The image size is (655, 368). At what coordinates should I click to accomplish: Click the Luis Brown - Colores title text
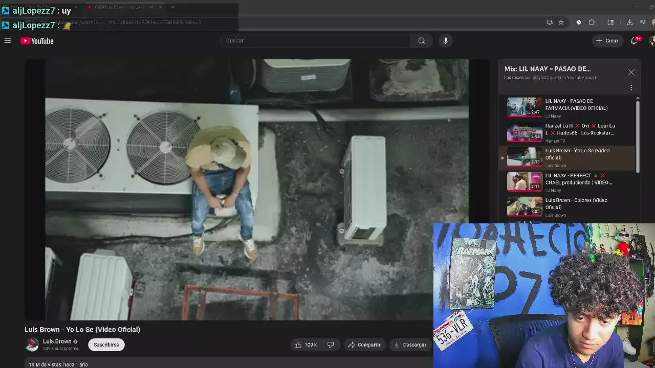[576, 203]
